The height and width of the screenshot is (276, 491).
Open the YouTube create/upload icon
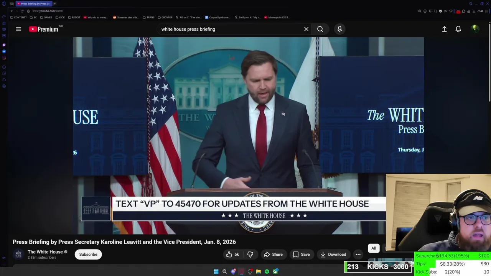click(444, 29)
